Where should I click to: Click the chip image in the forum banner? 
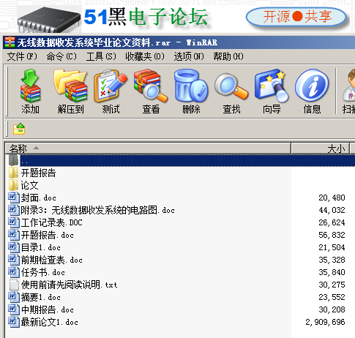tap(49, 20)
